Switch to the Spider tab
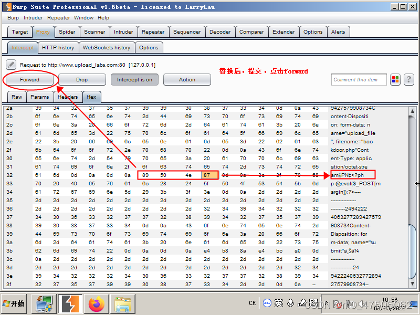Screen dimensions: 420x315 point(67,32)
